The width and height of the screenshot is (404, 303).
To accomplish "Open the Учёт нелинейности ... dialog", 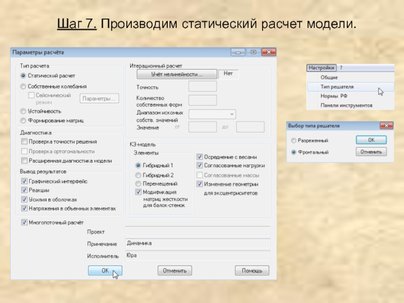I will click(177, 74).
